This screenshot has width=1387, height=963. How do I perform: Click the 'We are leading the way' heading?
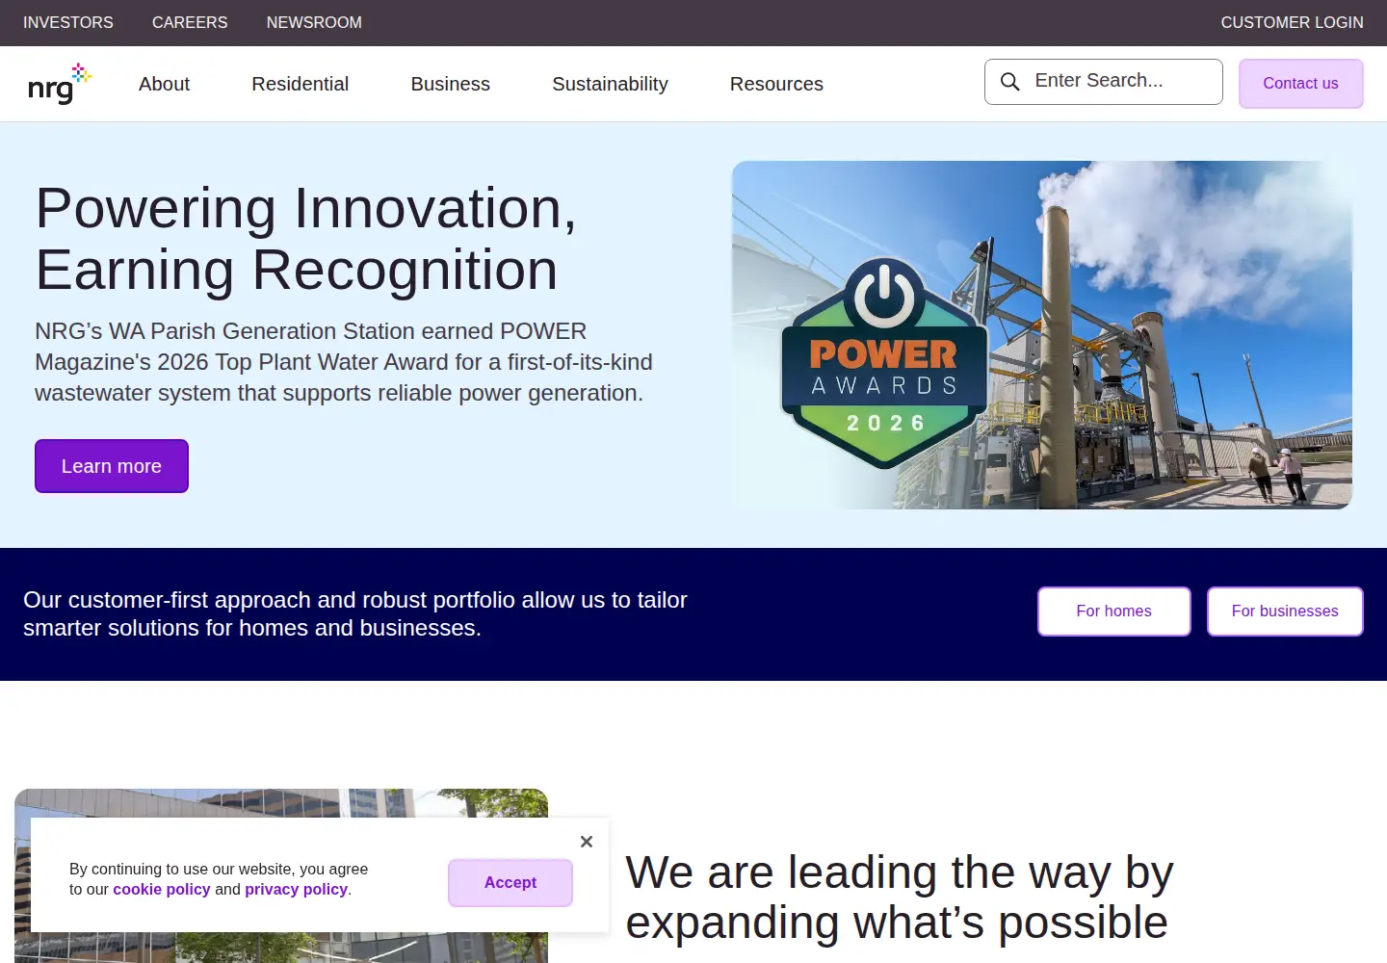(x=899, y=898)
